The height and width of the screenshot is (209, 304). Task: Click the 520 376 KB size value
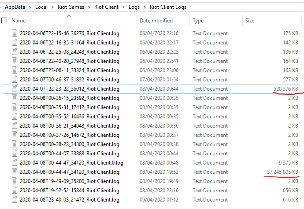point(286,89)
